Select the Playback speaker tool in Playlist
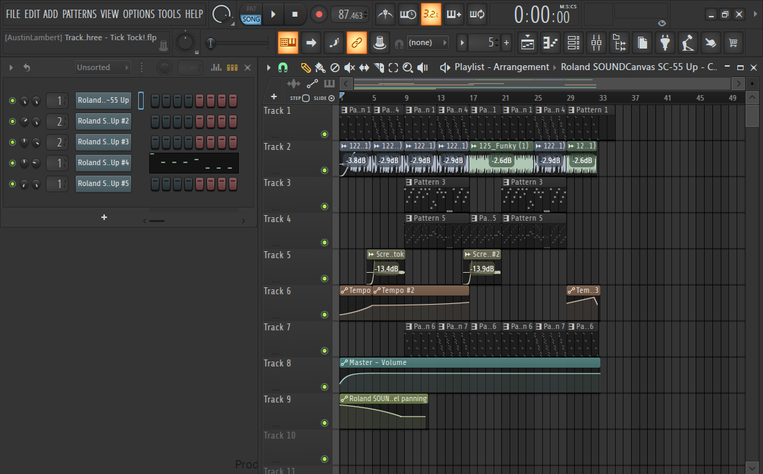The height and width of the screenshot is (474, 763). pos(423,67)
